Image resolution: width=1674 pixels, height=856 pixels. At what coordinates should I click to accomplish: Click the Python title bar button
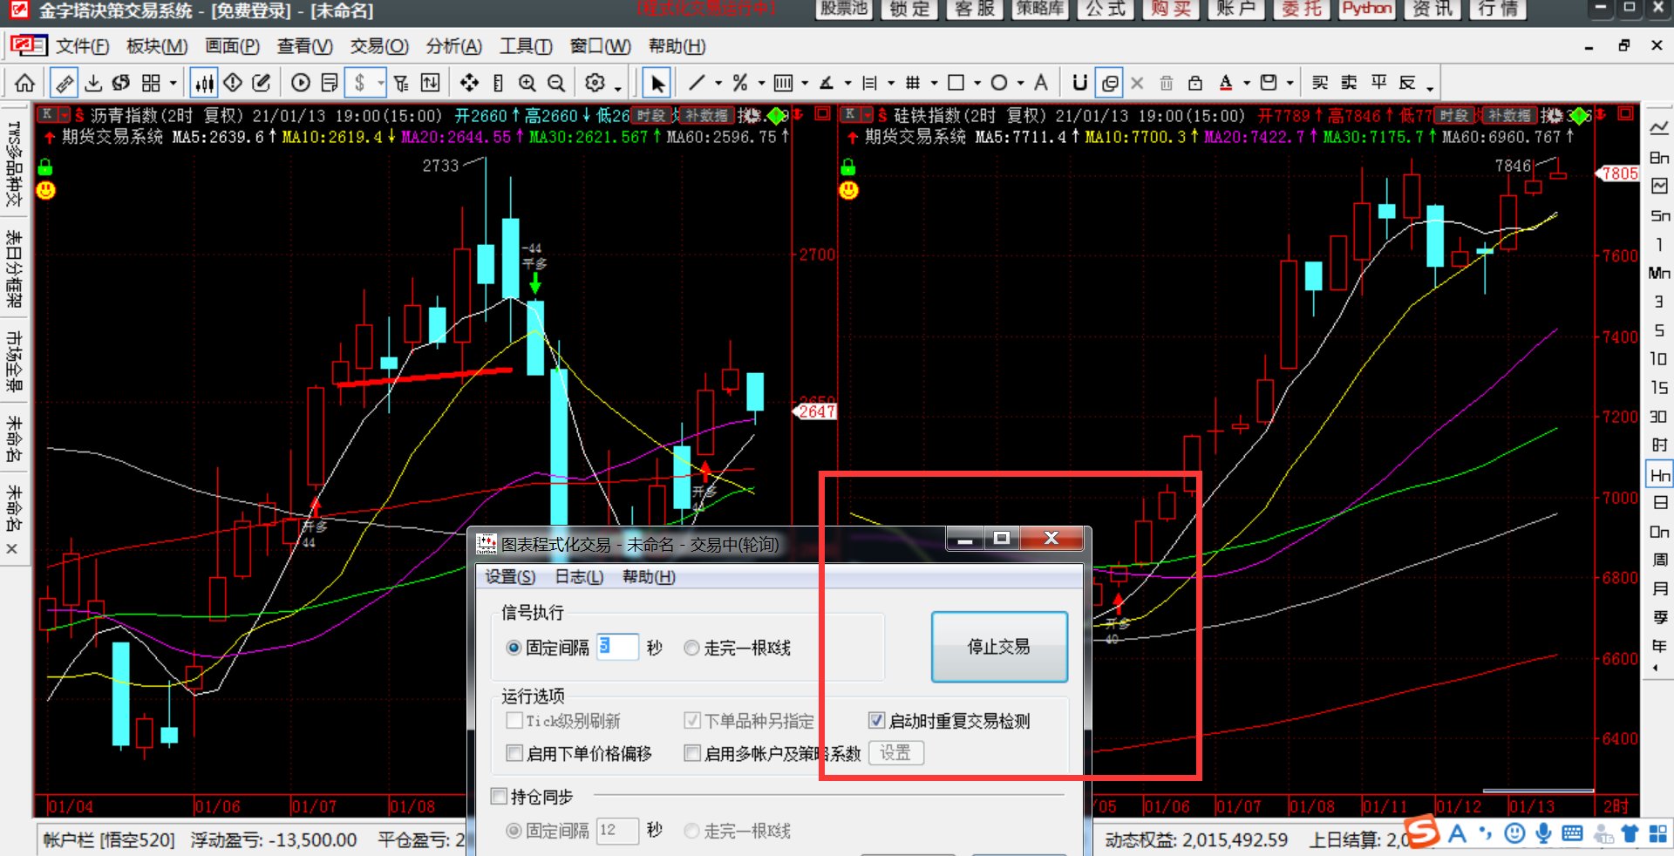[1367, 9]
